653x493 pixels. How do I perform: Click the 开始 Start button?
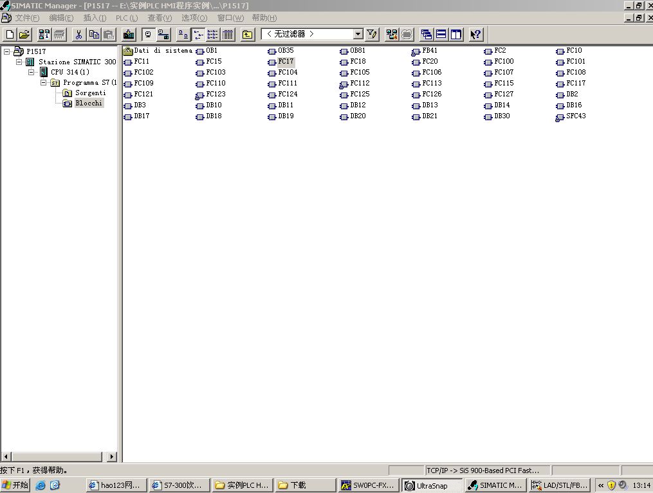[15, 485]
